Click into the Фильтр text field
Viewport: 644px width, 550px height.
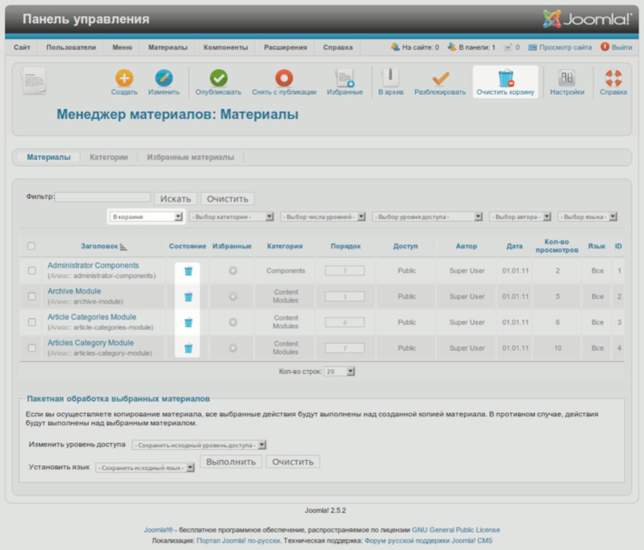click(x=103, y=197)
